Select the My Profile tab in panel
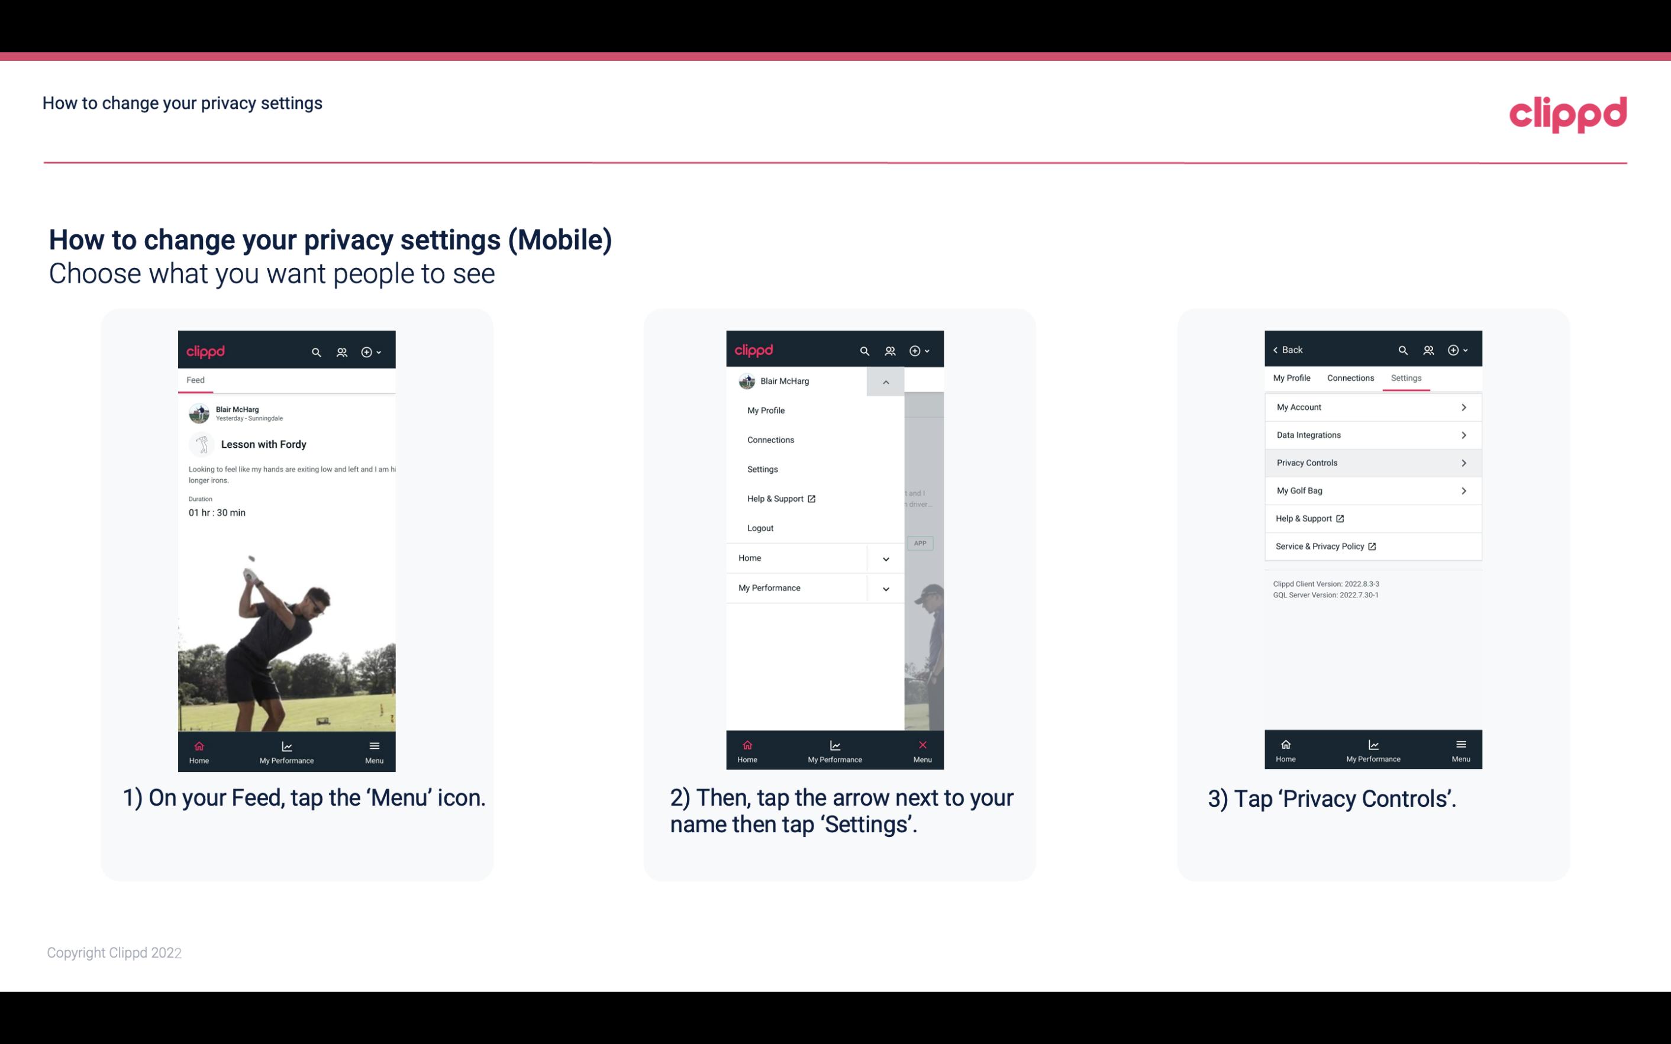The width and height of the screenshot is (1671, 1044). pos(1293,377)
